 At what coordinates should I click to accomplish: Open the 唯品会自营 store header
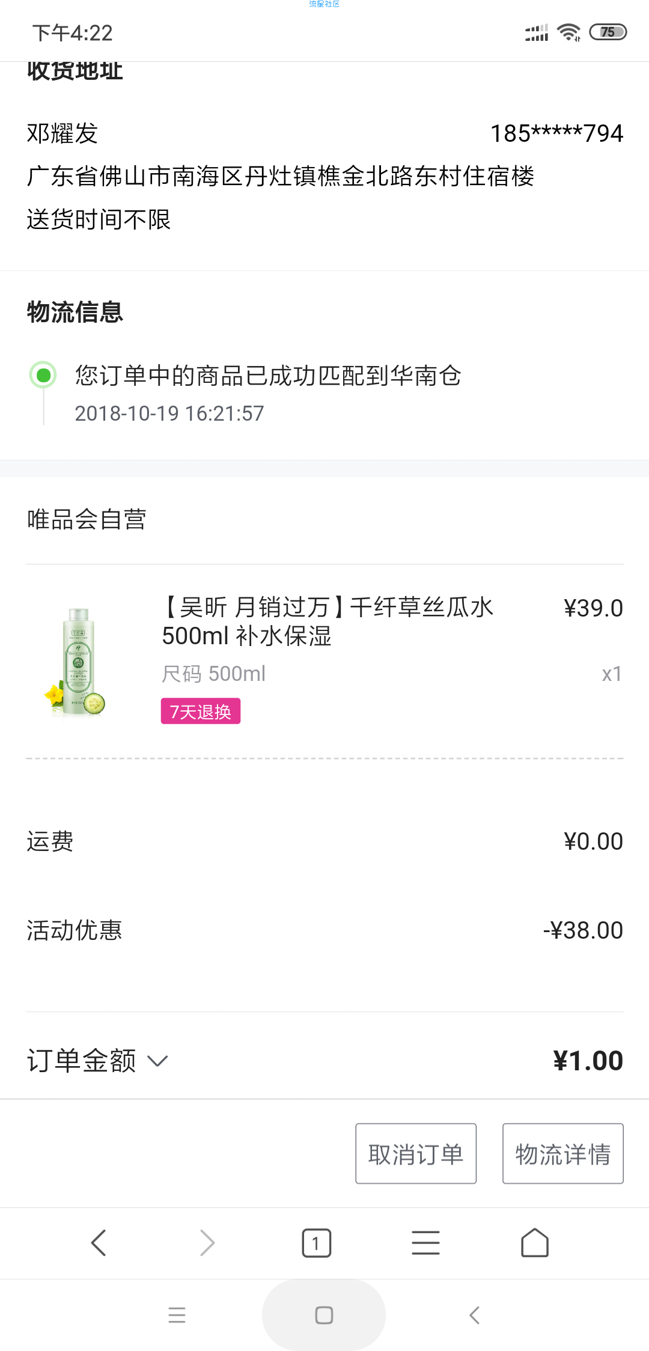(87, 519)
